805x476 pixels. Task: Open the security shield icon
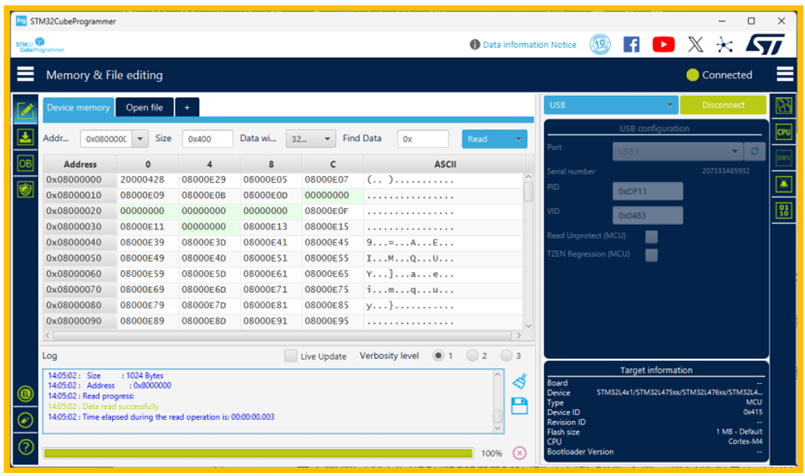point(25,190)
